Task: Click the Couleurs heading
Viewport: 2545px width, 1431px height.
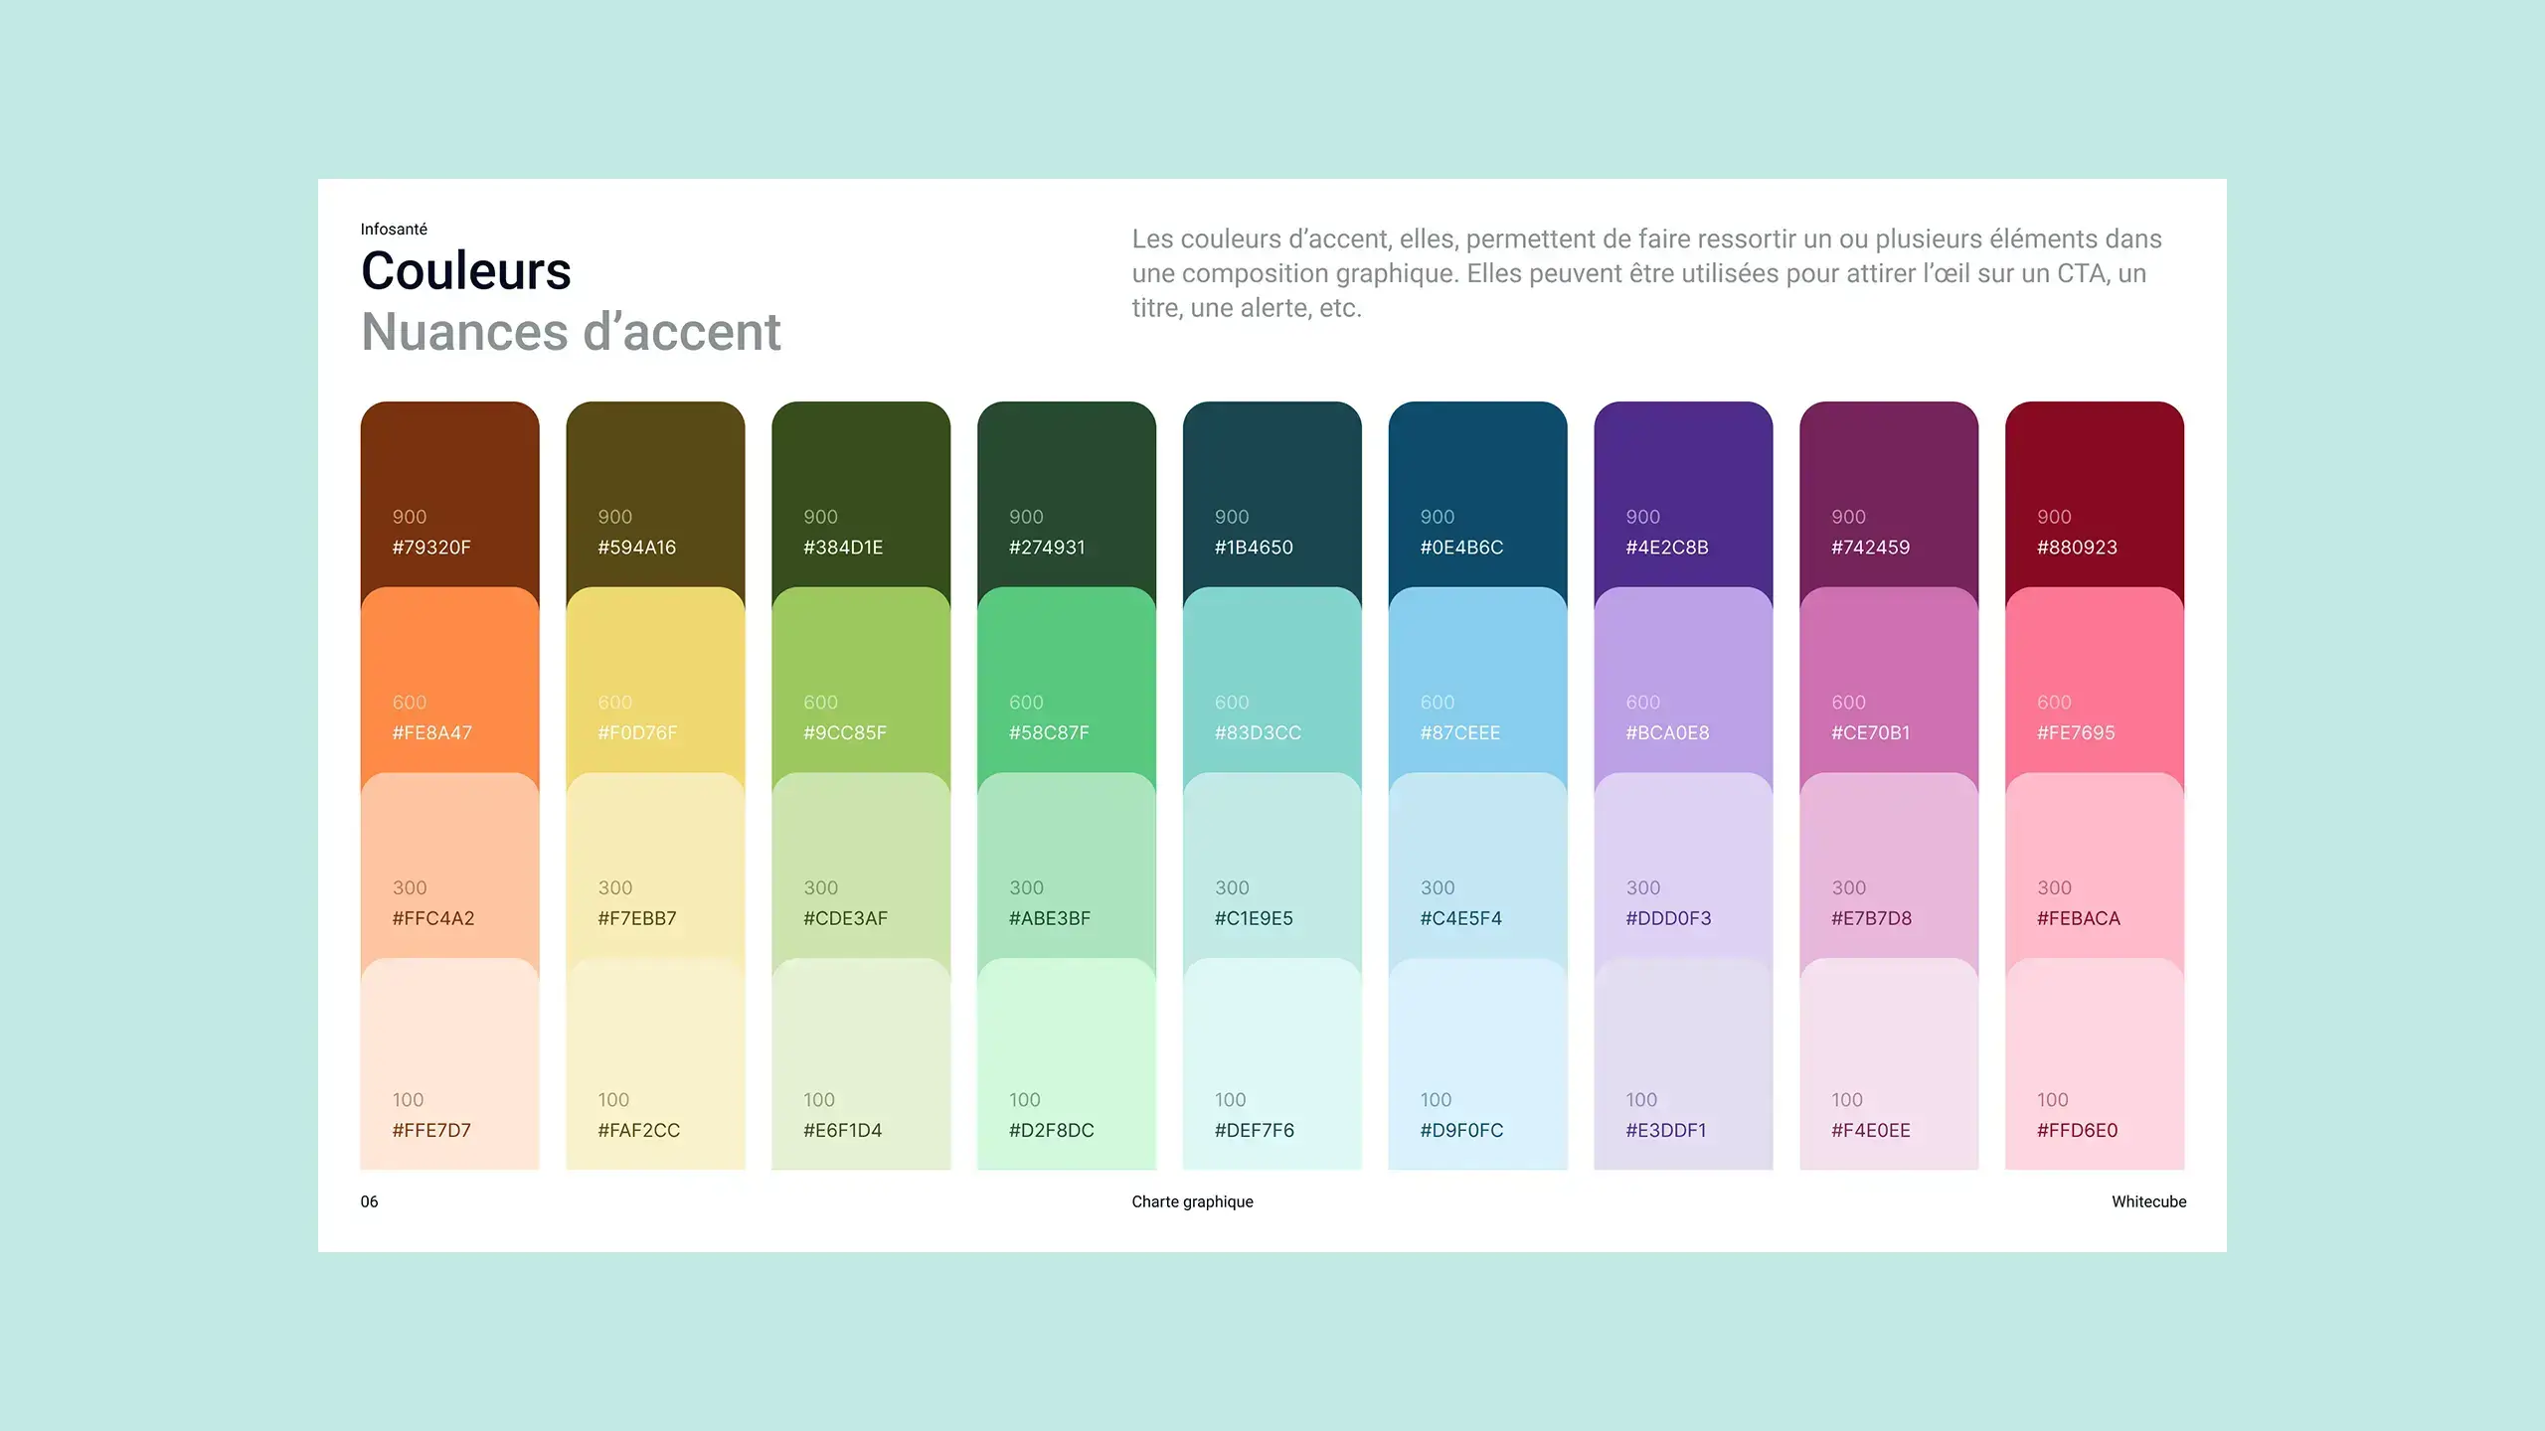Action: point(466,270)
